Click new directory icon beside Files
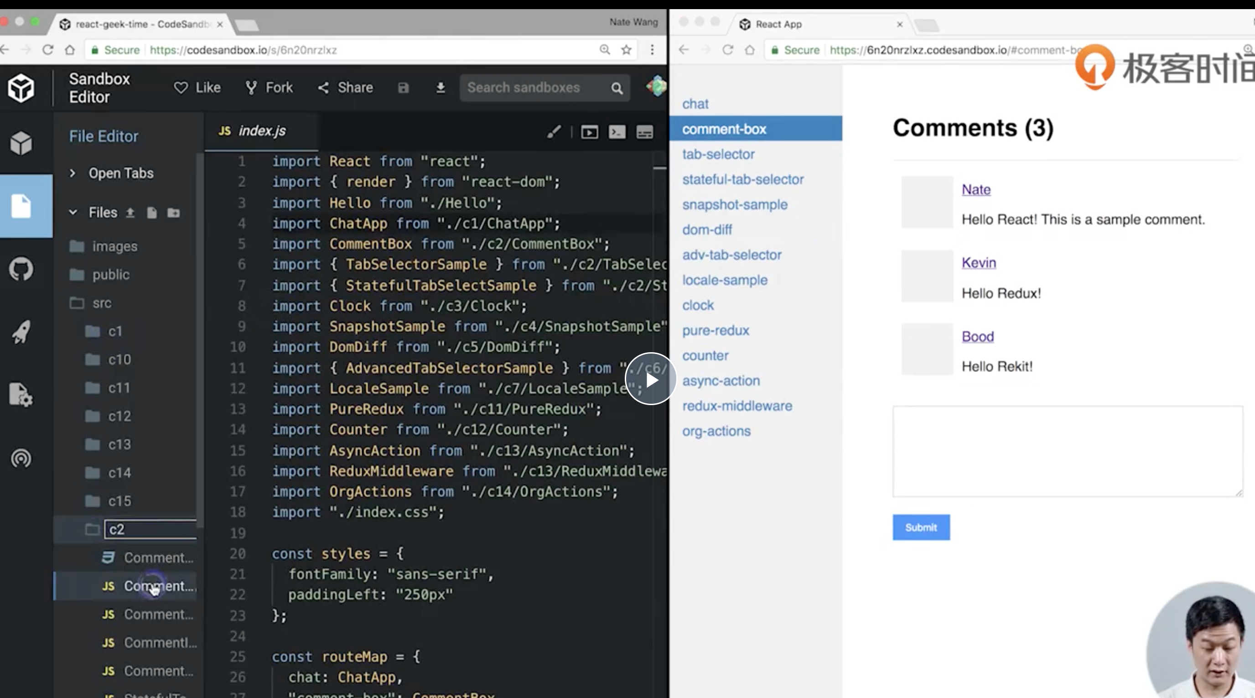 coord(173,213)
